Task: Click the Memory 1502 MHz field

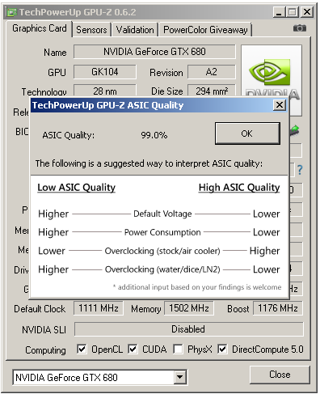Action: tap(189, 308)
